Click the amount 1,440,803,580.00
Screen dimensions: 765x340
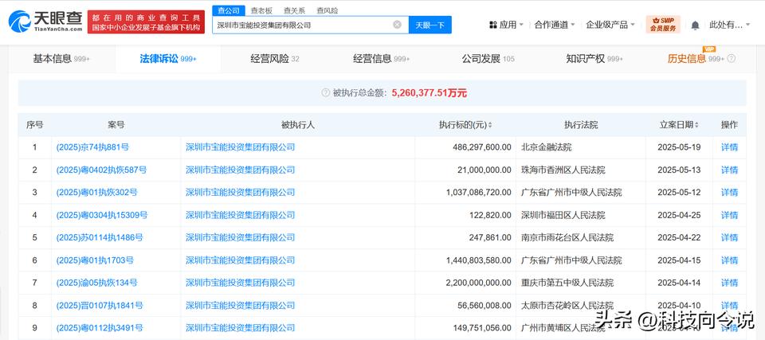point(479,260)
